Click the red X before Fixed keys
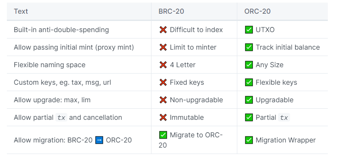The image size is (345, 163). click(x=163, y=82)
